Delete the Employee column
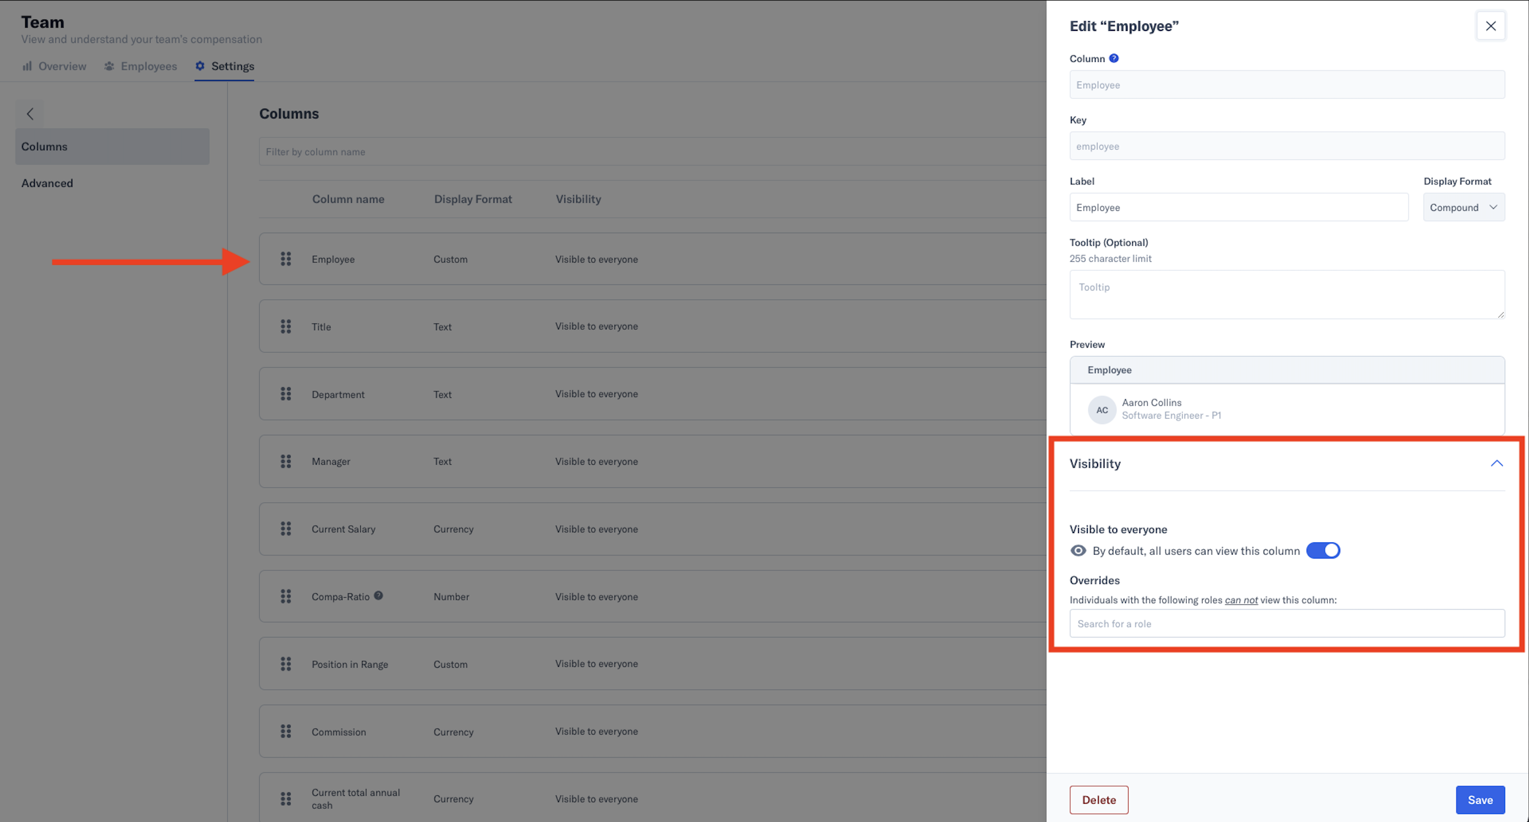The width and height of the screenshot is (1529, 822). [x=1099, y=800]
